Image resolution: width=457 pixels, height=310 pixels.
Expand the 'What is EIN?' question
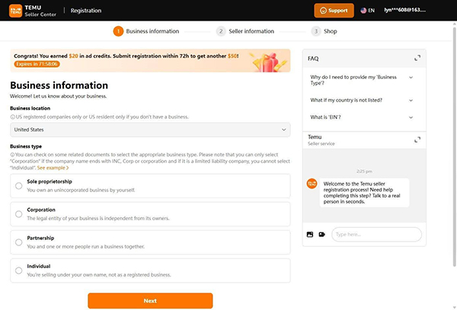point(411,117)
